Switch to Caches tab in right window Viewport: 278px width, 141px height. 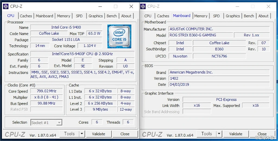pos(163,16)
